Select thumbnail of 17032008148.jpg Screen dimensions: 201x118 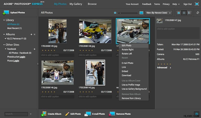(x=95, y=31)
